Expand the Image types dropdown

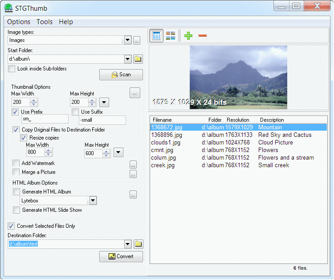(x=127, y=40)
